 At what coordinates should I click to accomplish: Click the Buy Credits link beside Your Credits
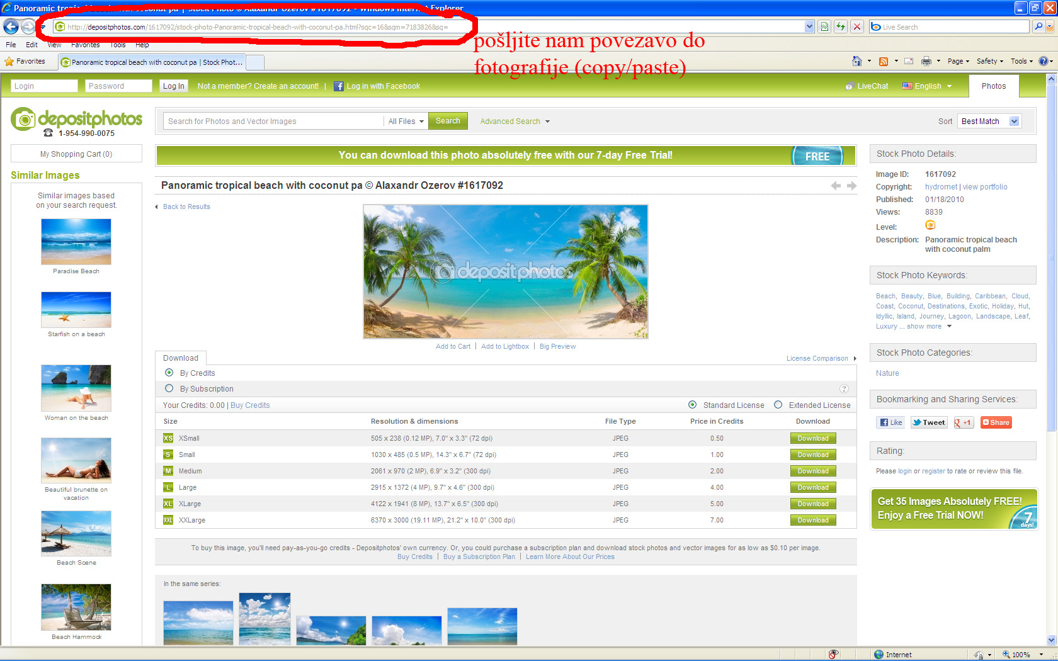pos(250,405)
